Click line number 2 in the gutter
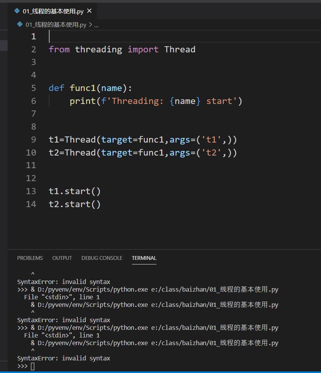 (34, 49)
